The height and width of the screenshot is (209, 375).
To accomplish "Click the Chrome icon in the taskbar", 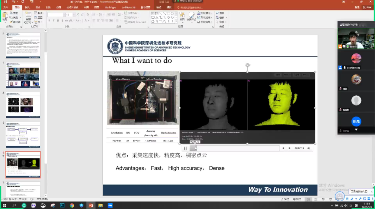I will click(x=72, y=205).
